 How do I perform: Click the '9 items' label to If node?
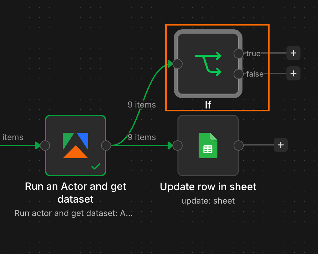(142, 105)
